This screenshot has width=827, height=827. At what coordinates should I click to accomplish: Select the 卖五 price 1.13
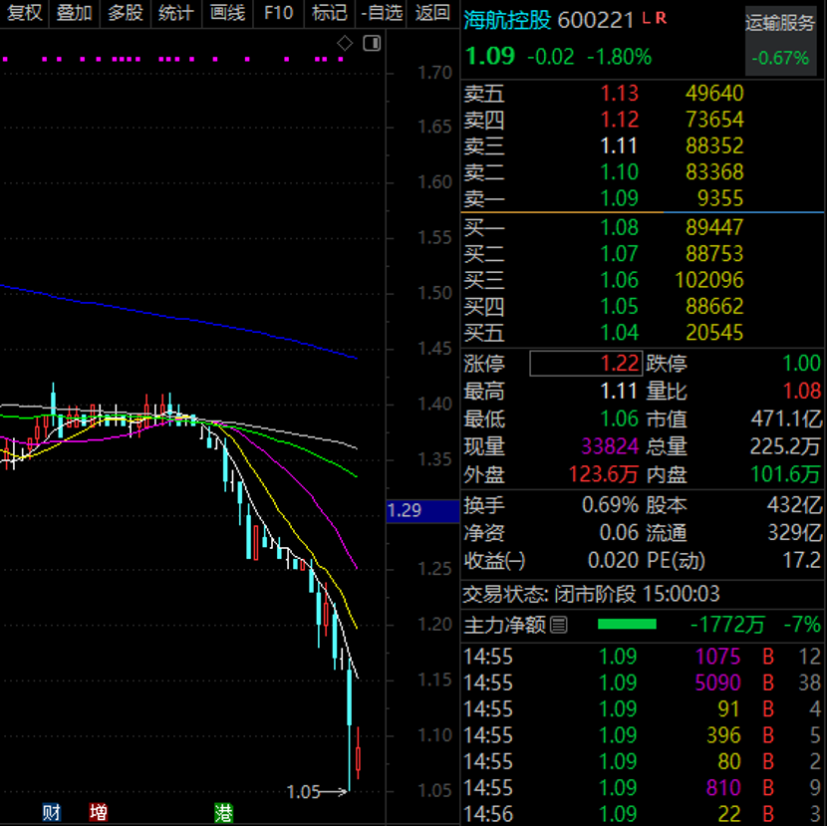point(620,94)
